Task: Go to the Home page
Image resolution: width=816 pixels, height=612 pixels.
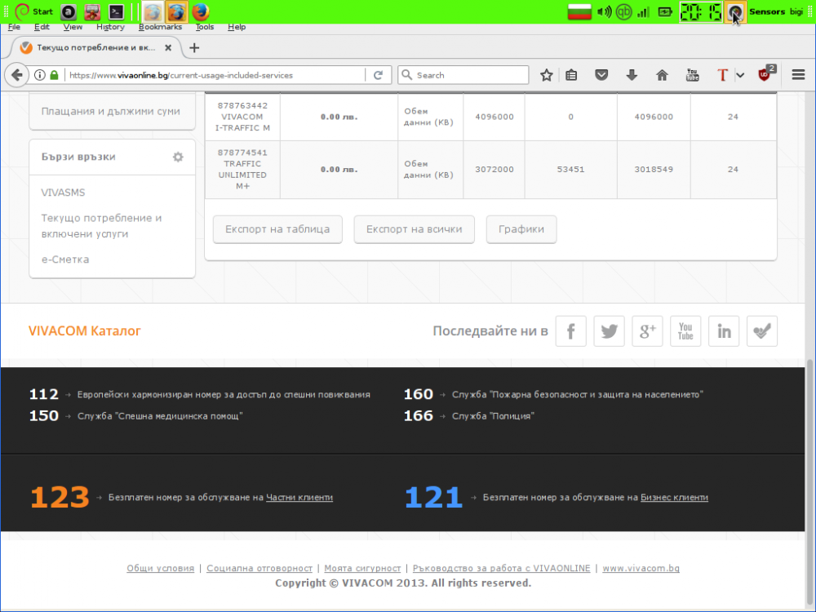Action: pos(662,75)
